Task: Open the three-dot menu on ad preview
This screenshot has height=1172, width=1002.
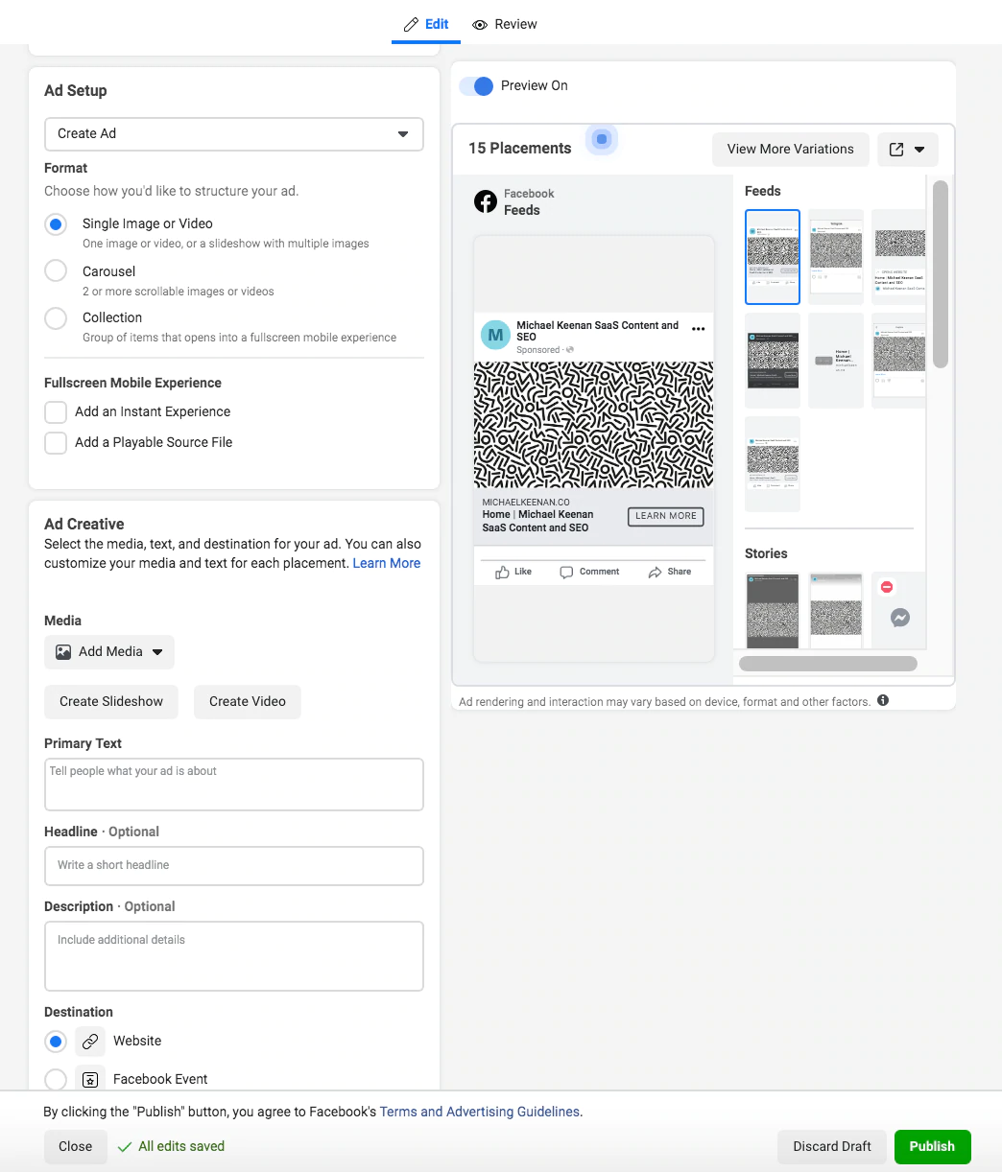Action: 699,329
